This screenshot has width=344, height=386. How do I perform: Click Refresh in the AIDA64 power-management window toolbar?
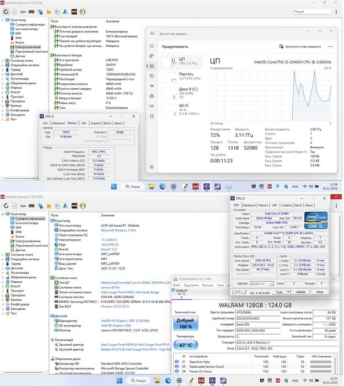click(6, 12)
